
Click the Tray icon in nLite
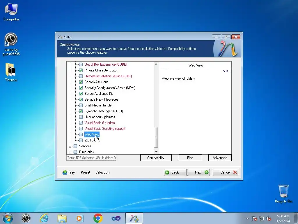point(65,172)
